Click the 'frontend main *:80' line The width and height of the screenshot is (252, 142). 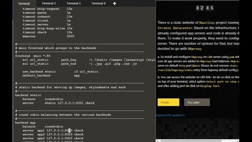click(33, 56)
